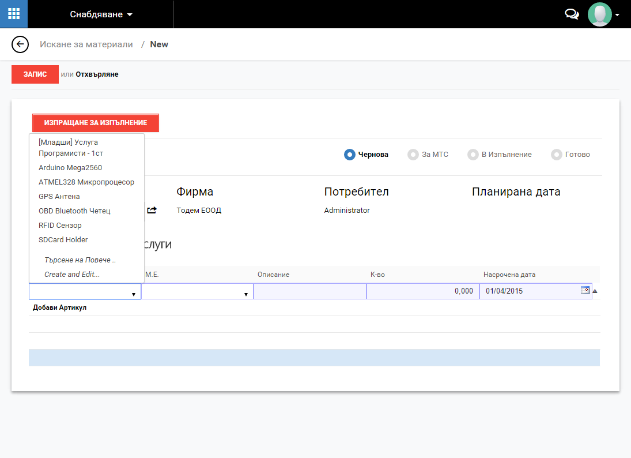Open external link icon beside Фирма

152,211
